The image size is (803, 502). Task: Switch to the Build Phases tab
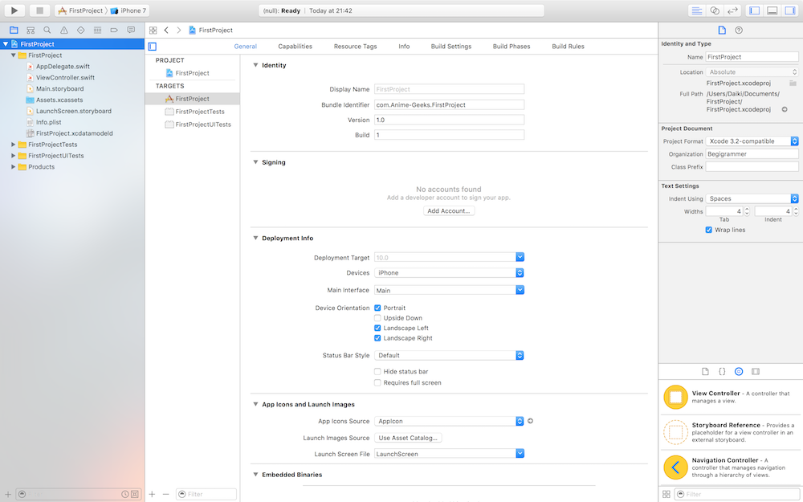tap(512, 46)
